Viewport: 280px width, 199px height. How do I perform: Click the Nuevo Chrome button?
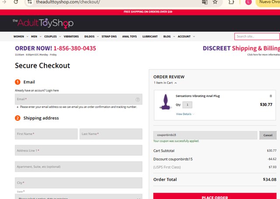268,2
